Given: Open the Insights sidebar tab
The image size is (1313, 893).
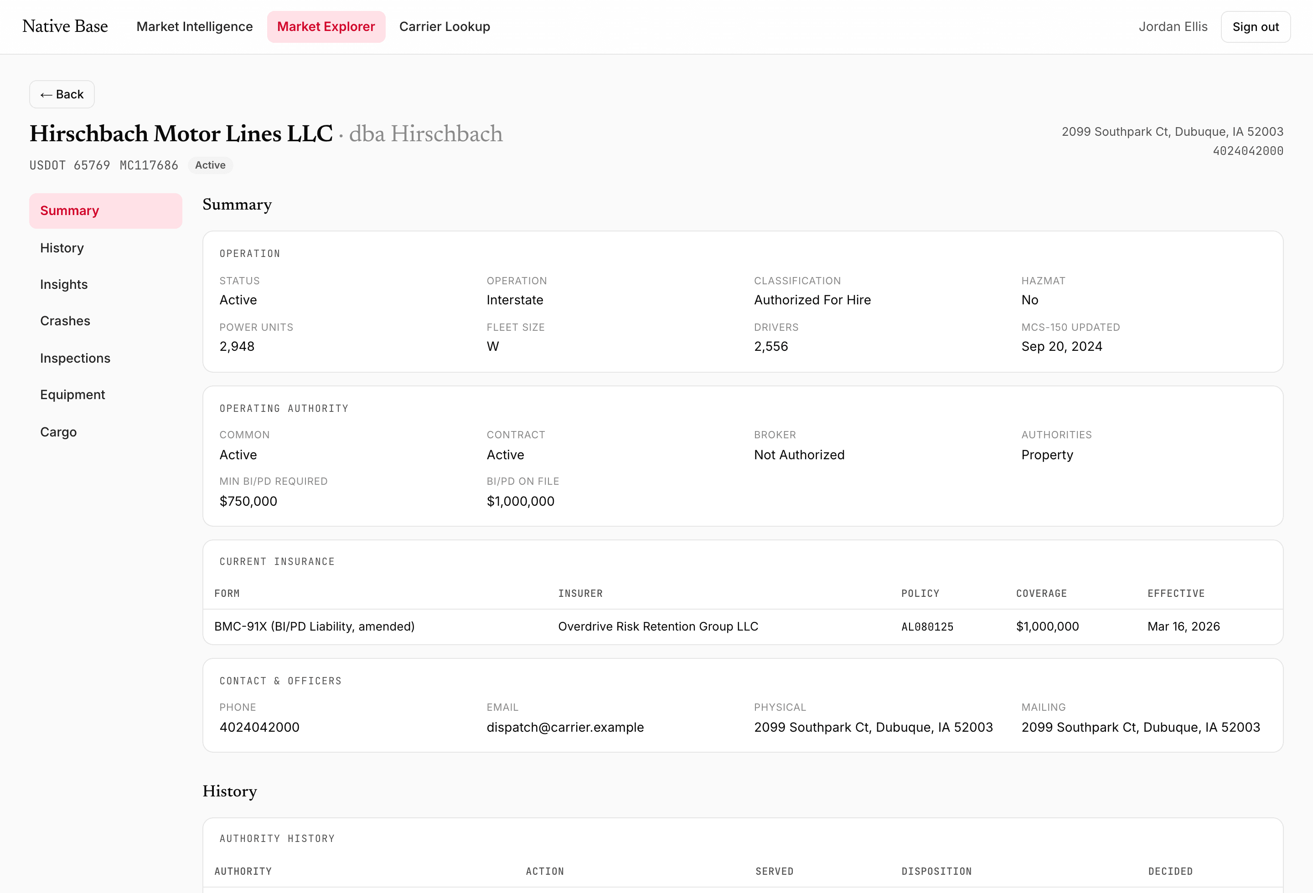Looking at the screenshot, I should point(106,284).
